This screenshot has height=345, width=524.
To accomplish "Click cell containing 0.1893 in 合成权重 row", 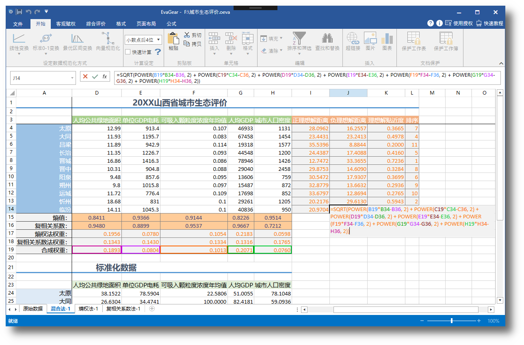I will (x=97, y=250).
